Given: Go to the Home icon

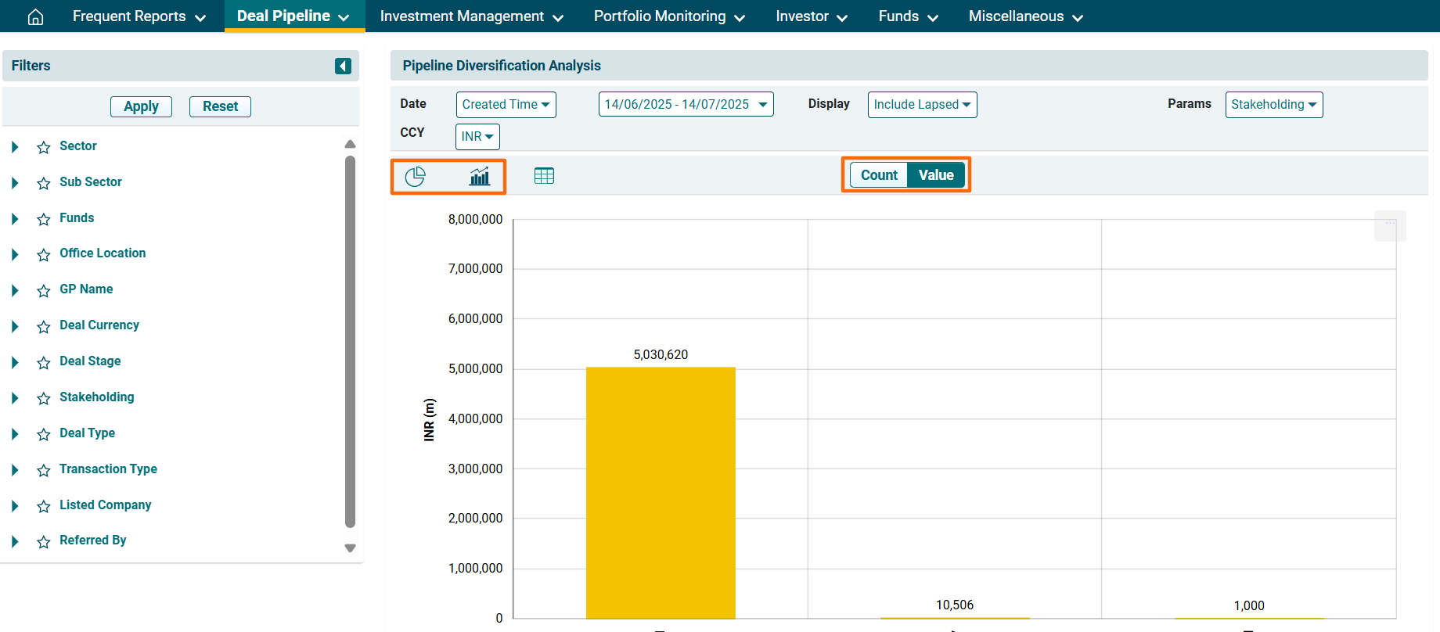Looking at the screenshot, I should pyautogui.click(x=35, y=16).
